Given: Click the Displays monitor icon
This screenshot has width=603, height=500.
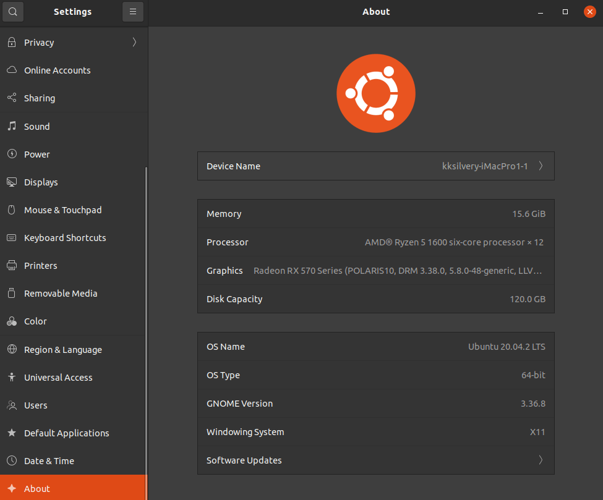Looking at the screenshot, I should click(12, 182).
